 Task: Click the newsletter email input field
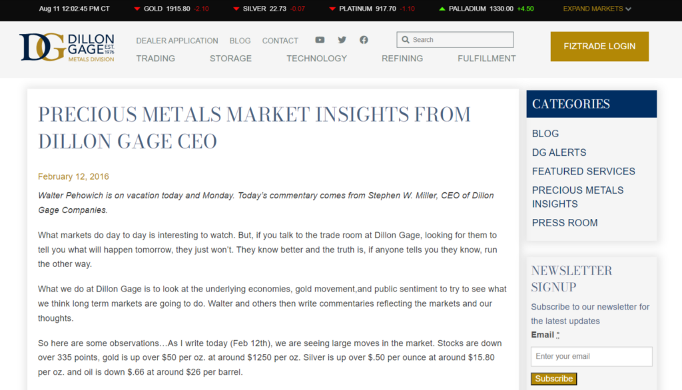pyautogui.click(x=591, y=357)
